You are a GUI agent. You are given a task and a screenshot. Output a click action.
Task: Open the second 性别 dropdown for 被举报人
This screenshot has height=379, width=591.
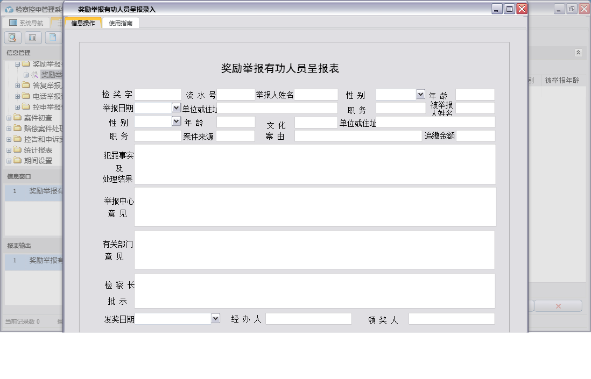[x=175, y=121]
